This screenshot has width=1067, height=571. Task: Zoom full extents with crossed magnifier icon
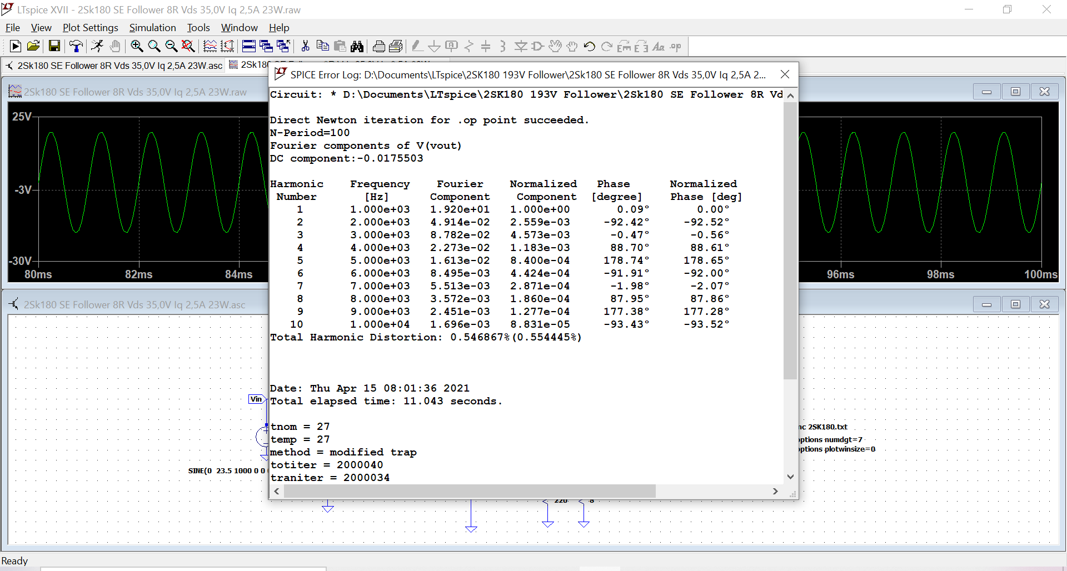188,47
